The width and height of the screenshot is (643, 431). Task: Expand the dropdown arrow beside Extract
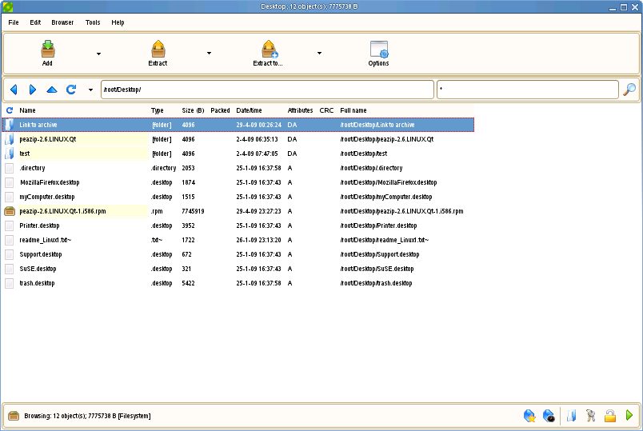[x=209, y=54]
